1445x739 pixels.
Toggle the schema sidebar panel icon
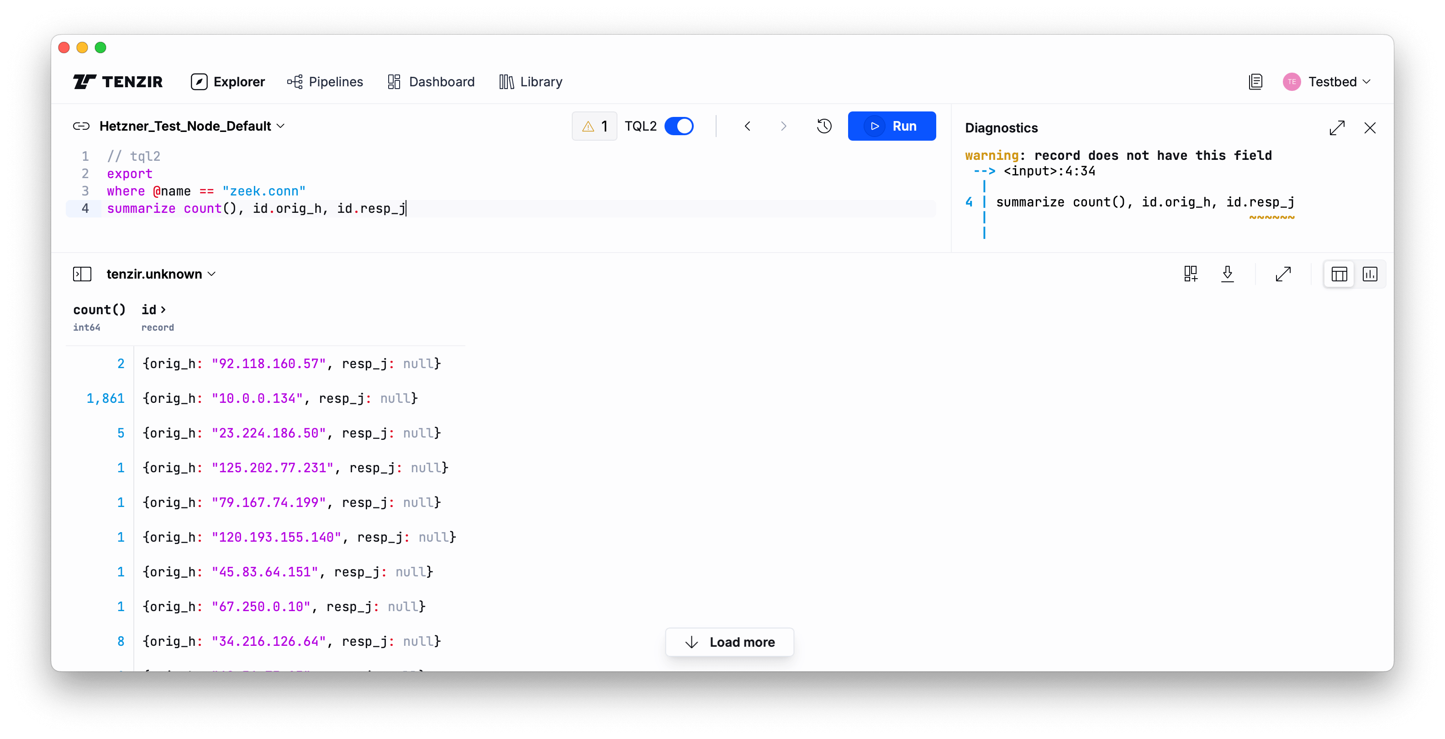tap(82, 274)
